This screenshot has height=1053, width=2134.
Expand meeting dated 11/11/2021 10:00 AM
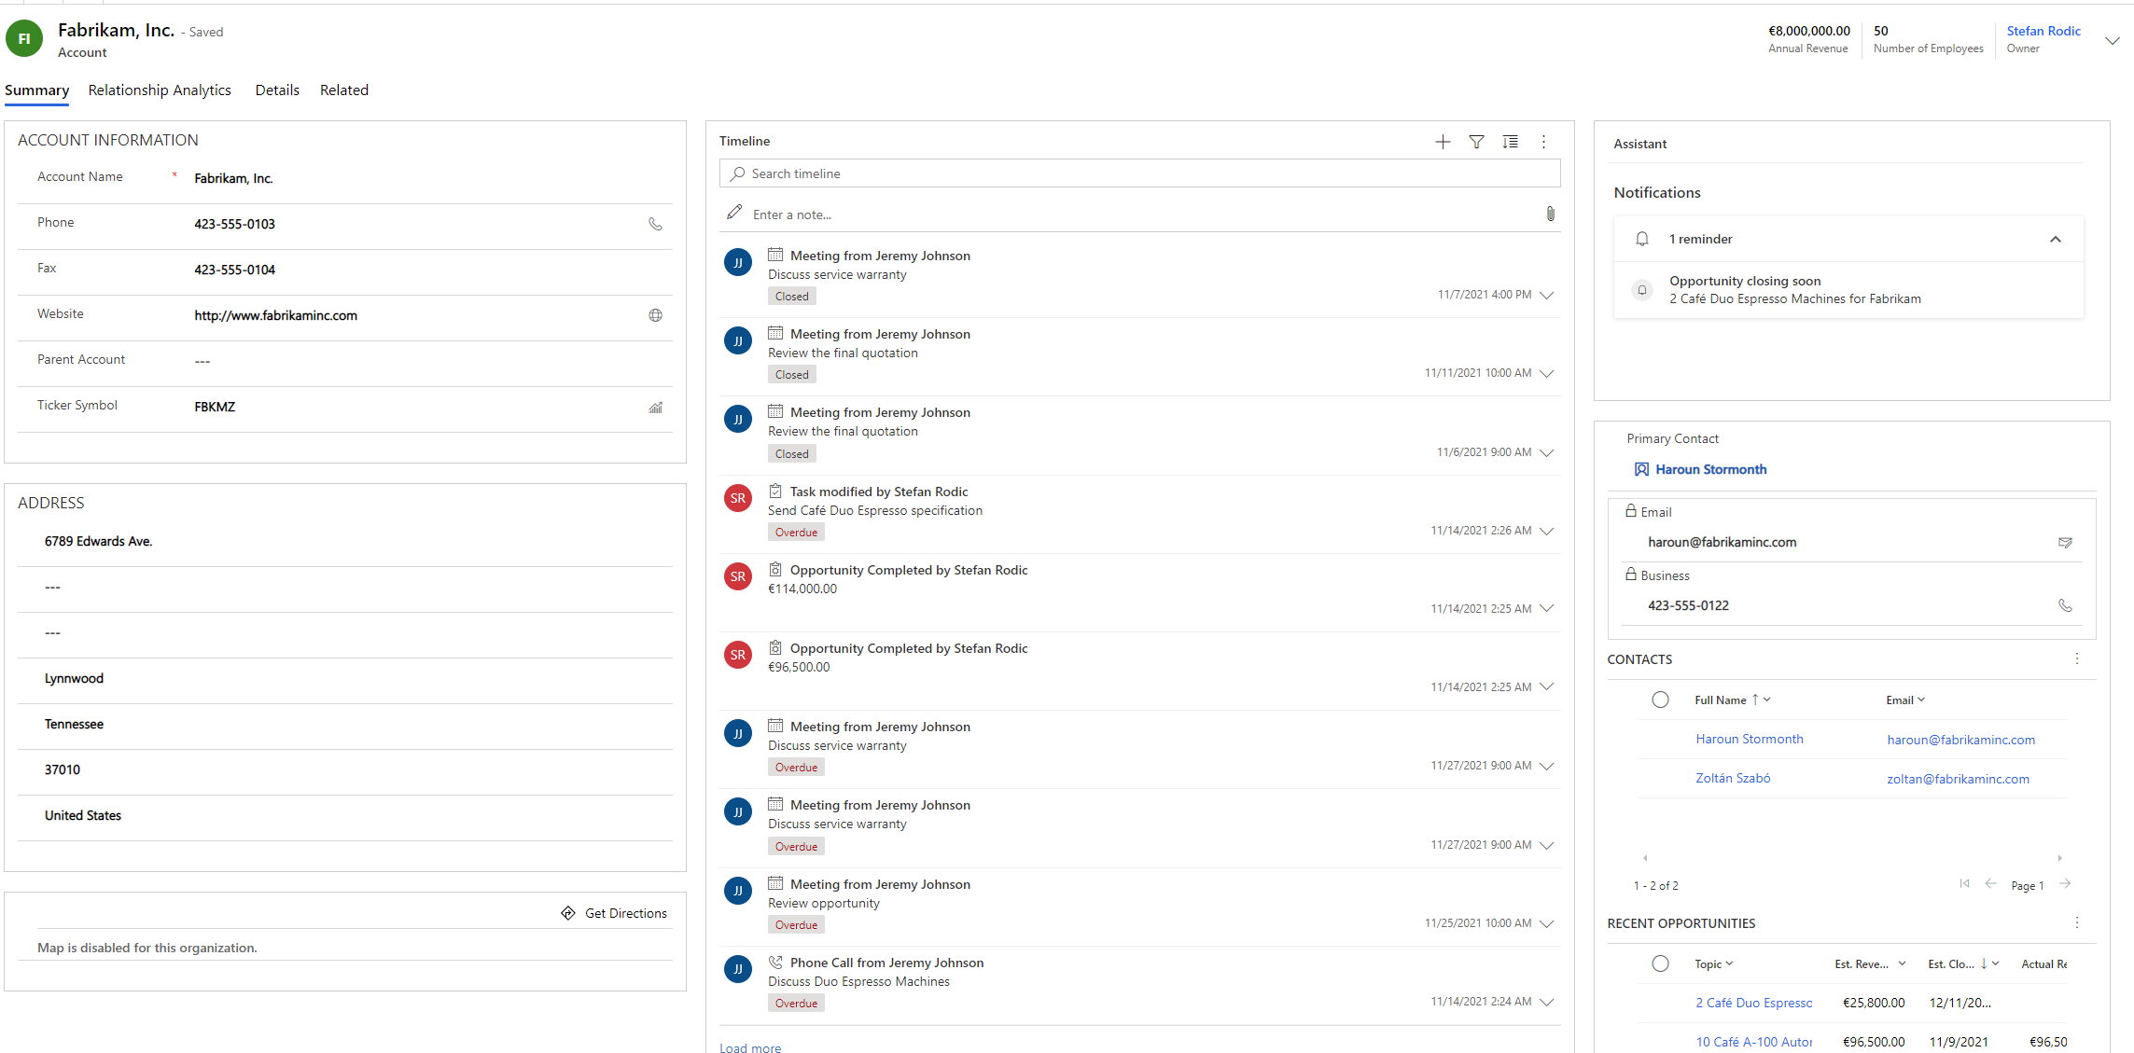point(1546,374)
